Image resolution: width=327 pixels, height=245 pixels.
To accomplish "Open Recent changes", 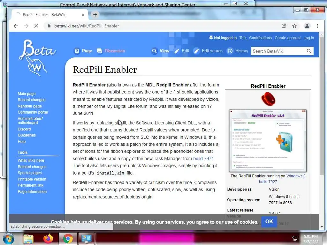I will coord(32,100).
